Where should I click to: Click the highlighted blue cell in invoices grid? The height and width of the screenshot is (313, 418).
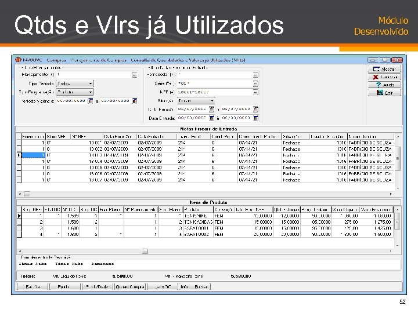pos(33,155)
